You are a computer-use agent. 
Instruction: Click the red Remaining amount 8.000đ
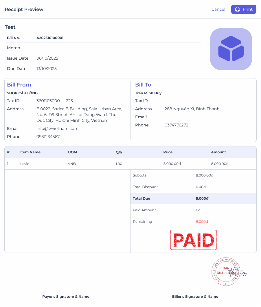coord(202,221)
